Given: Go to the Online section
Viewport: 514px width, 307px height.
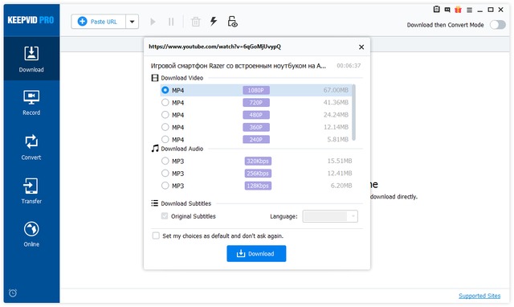Looking at the screenshot, I should (x=31, y=234).
